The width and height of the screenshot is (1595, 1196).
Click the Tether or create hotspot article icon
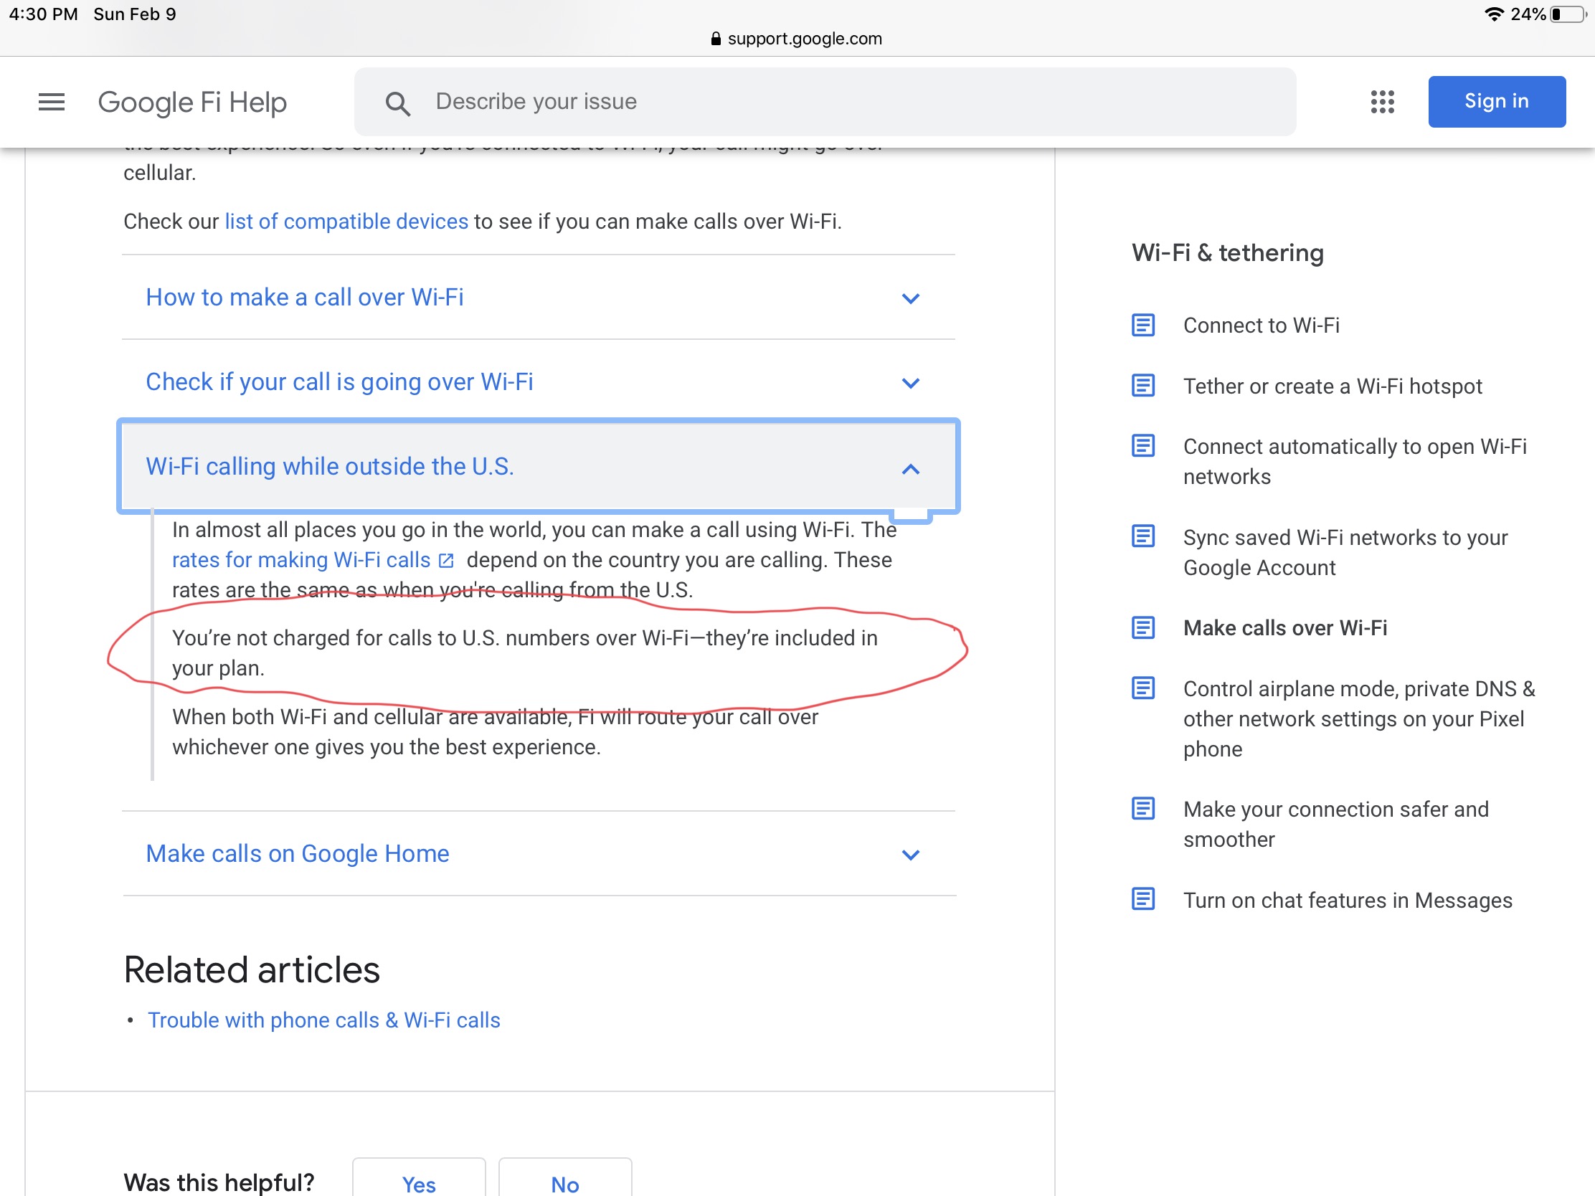click(1142, 386)
